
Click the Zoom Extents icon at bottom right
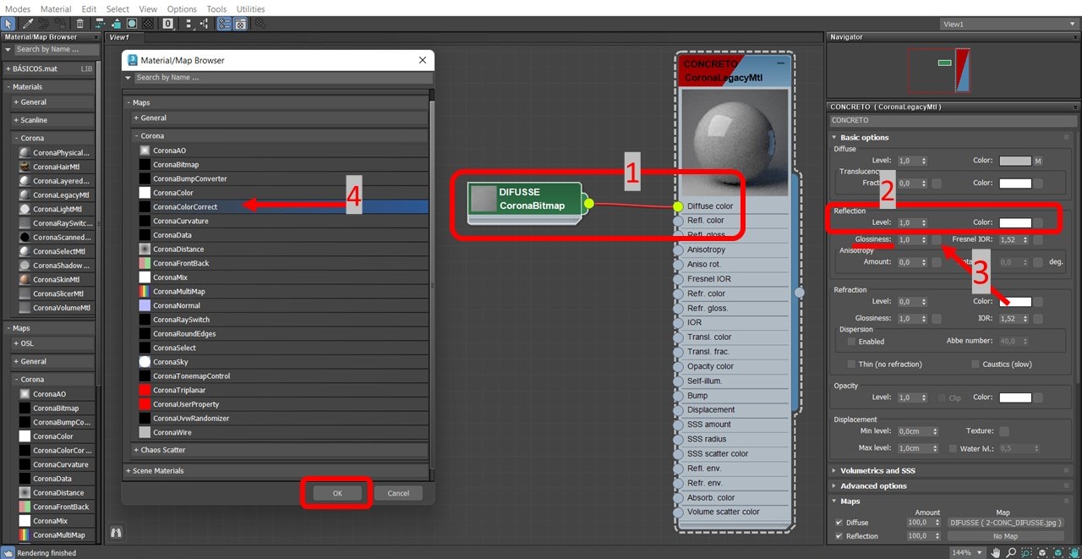click(x=1042, y=552)
